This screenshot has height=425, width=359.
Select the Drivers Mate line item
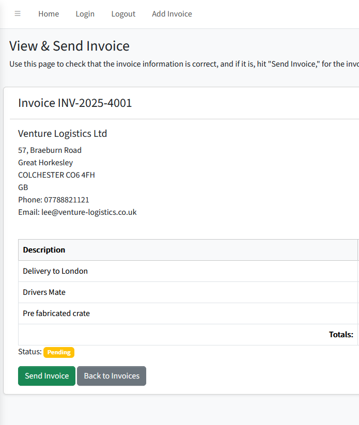(x=44, y=292)
